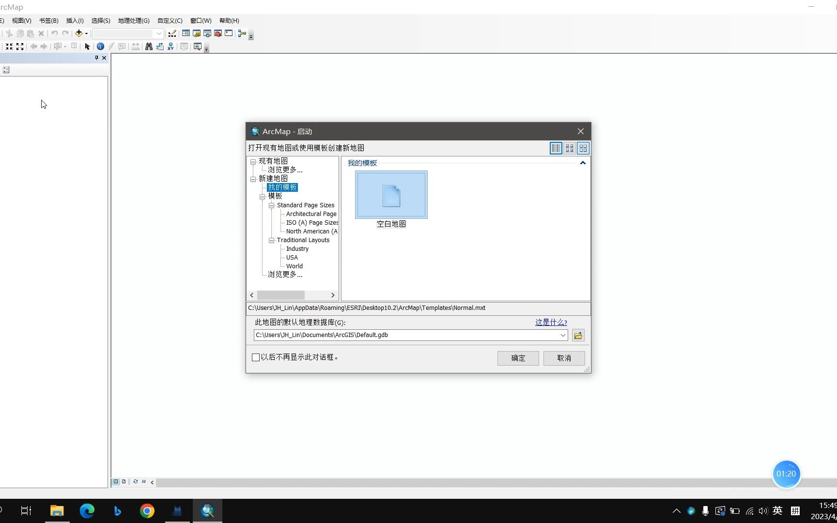This screenshot has width=837, height=523.
Task: Open the Create Viewer Window magnifier icon
Action: [197, 46]
